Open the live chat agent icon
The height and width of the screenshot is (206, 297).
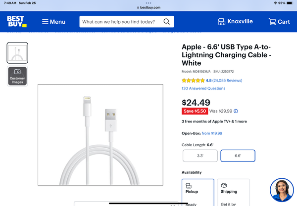[x=282, y=190]
